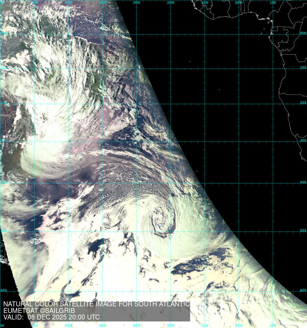The width and height of the screenshot is (307, 328).
Task: Click the "00W" longitude label along the bottom
Action: coord(239,325)
